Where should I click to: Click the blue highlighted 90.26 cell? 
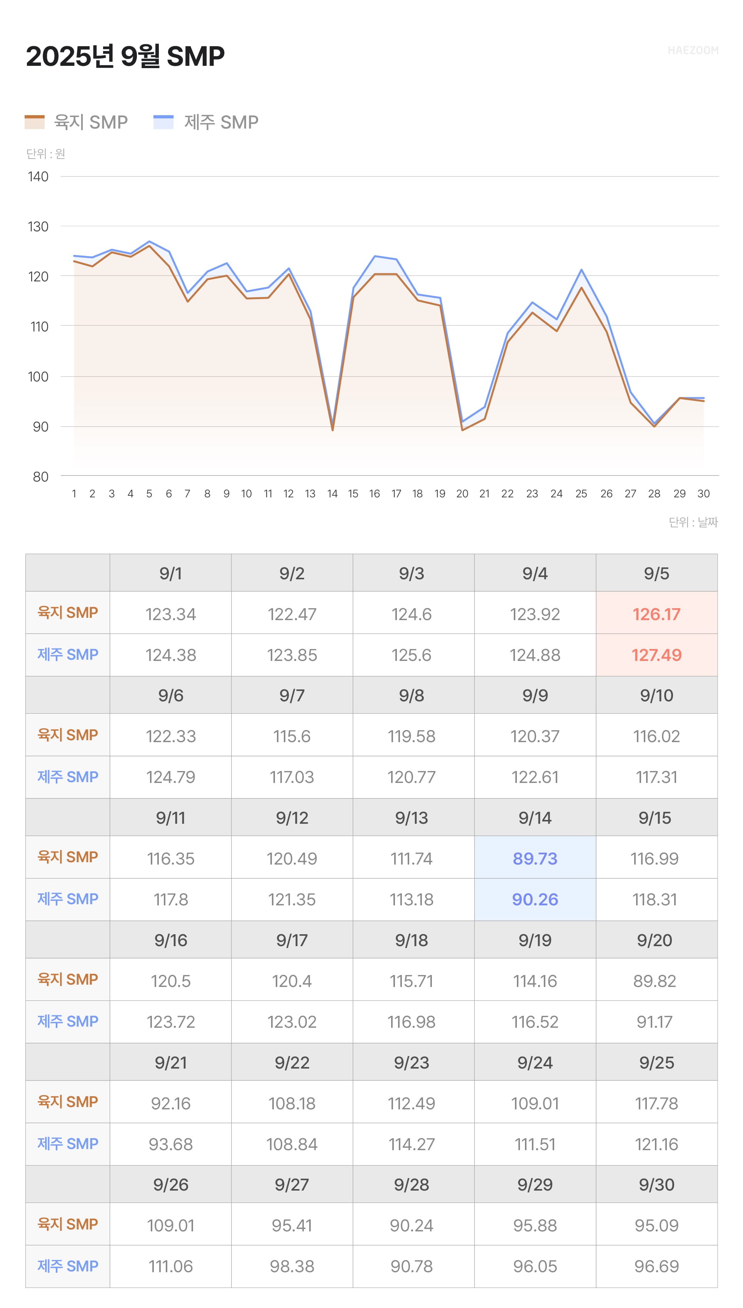pos(535,900)
